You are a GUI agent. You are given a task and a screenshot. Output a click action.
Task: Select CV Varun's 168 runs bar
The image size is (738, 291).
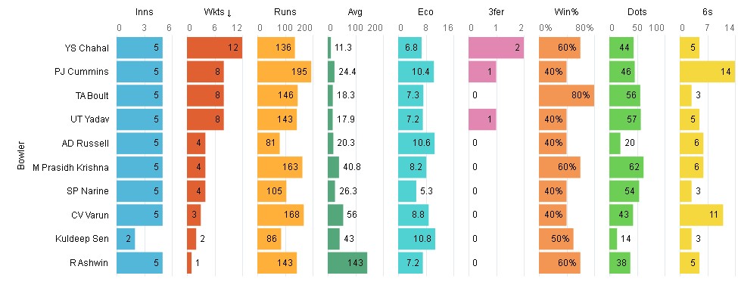pos(281,215)
